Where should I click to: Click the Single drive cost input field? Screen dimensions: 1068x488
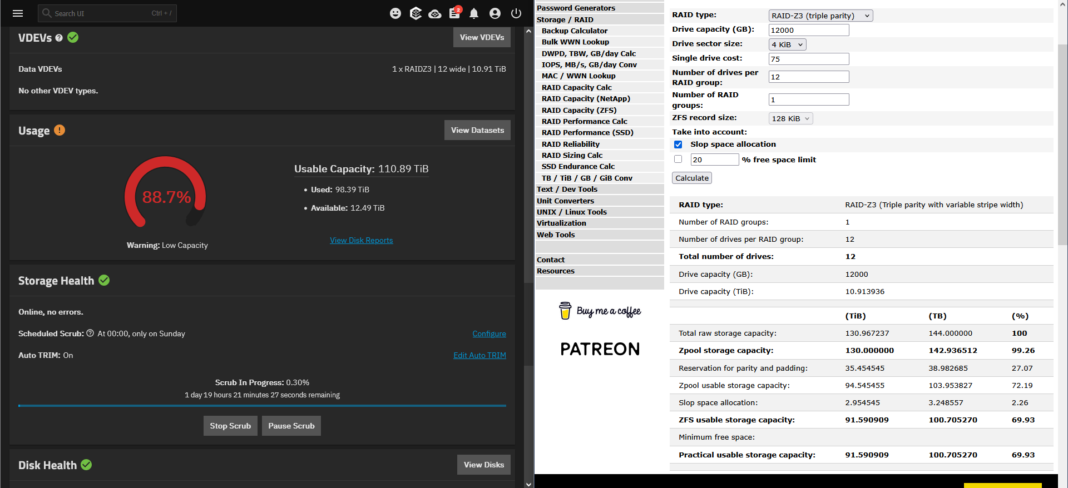point(809,59)
